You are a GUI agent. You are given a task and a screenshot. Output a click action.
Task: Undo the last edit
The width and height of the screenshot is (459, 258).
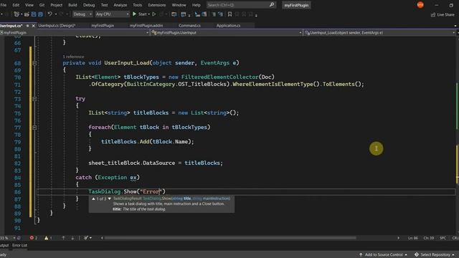point(49,14)
